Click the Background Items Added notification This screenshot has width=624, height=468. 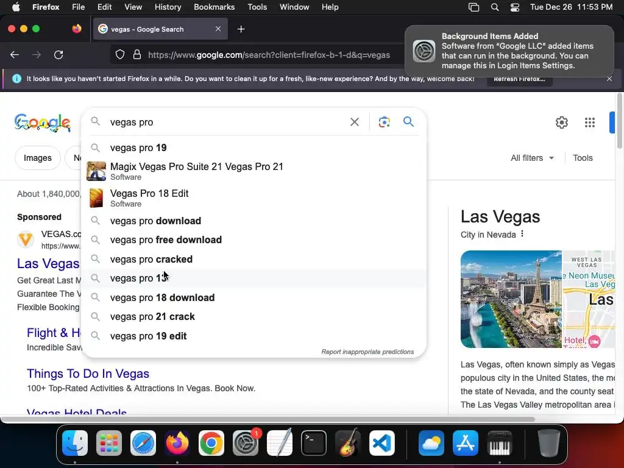(509, 51)
